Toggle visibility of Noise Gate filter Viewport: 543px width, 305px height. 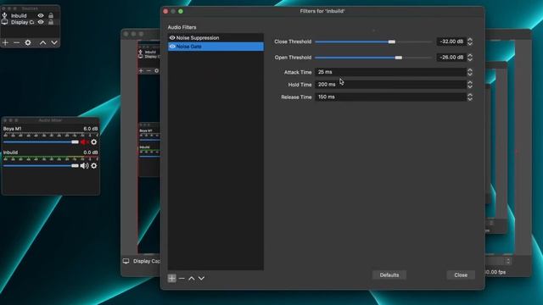tap(172, 47)
